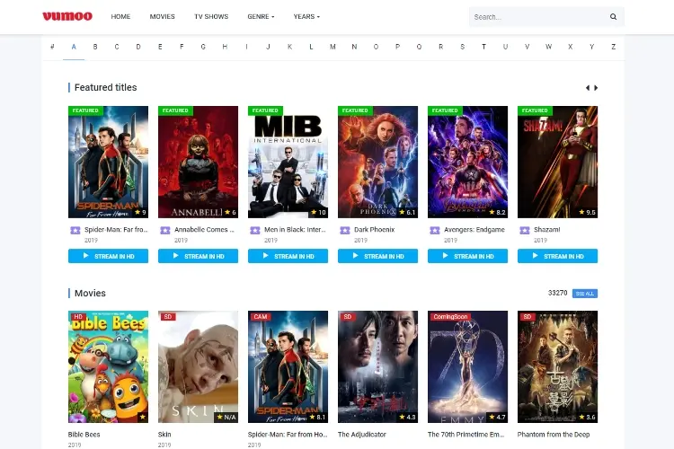Open the Genre dropdown menu
The height and width of the screenshot is (449, 674).
[261, 17]
